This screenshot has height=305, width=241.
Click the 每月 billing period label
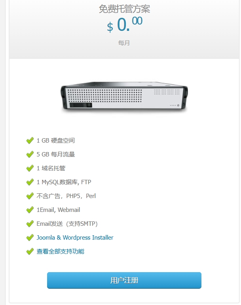pyautogui.click(x=124, y=43)
